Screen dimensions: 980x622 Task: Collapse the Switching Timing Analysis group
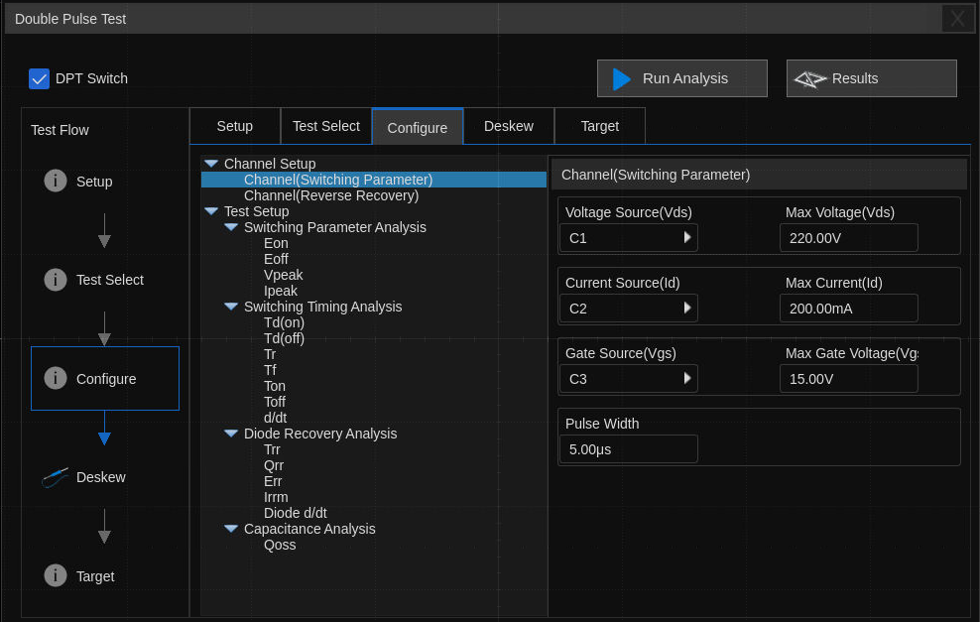pyautogui.click(x=230, y=307)
